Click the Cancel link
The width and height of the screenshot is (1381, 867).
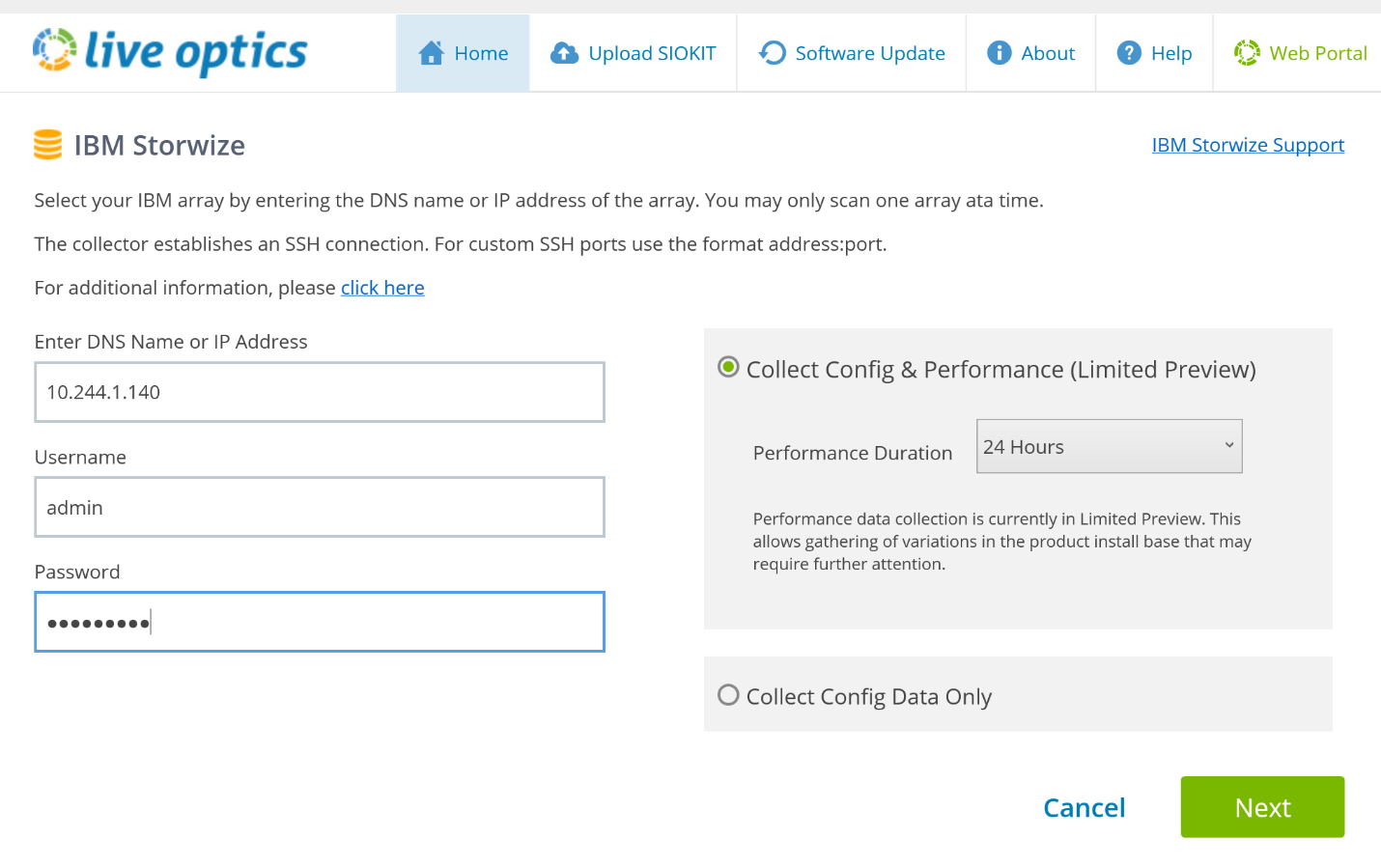1084,807
